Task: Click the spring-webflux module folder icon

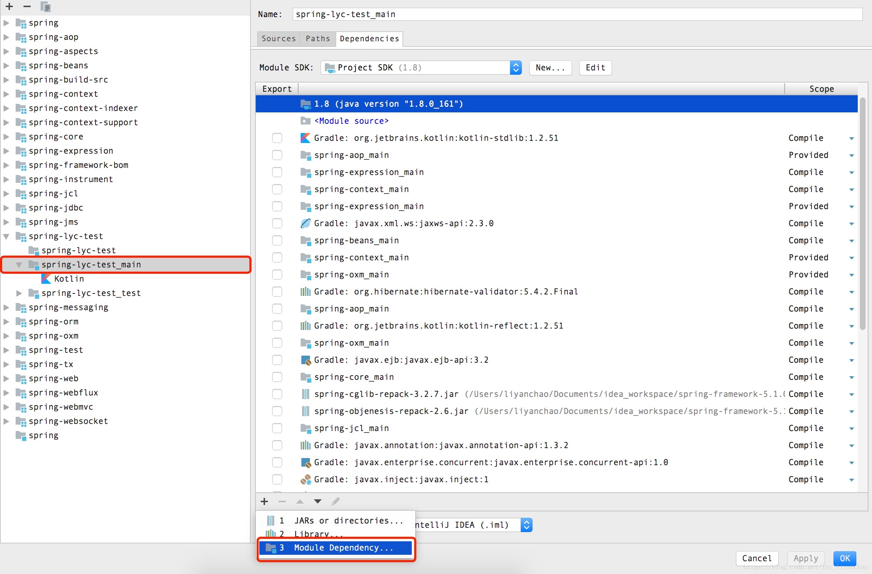Action: click(x=21, y=393)
